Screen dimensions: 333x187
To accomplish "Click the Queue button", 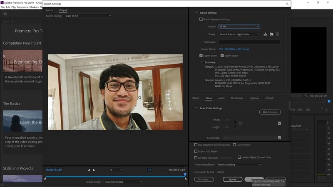I will 232,179.
